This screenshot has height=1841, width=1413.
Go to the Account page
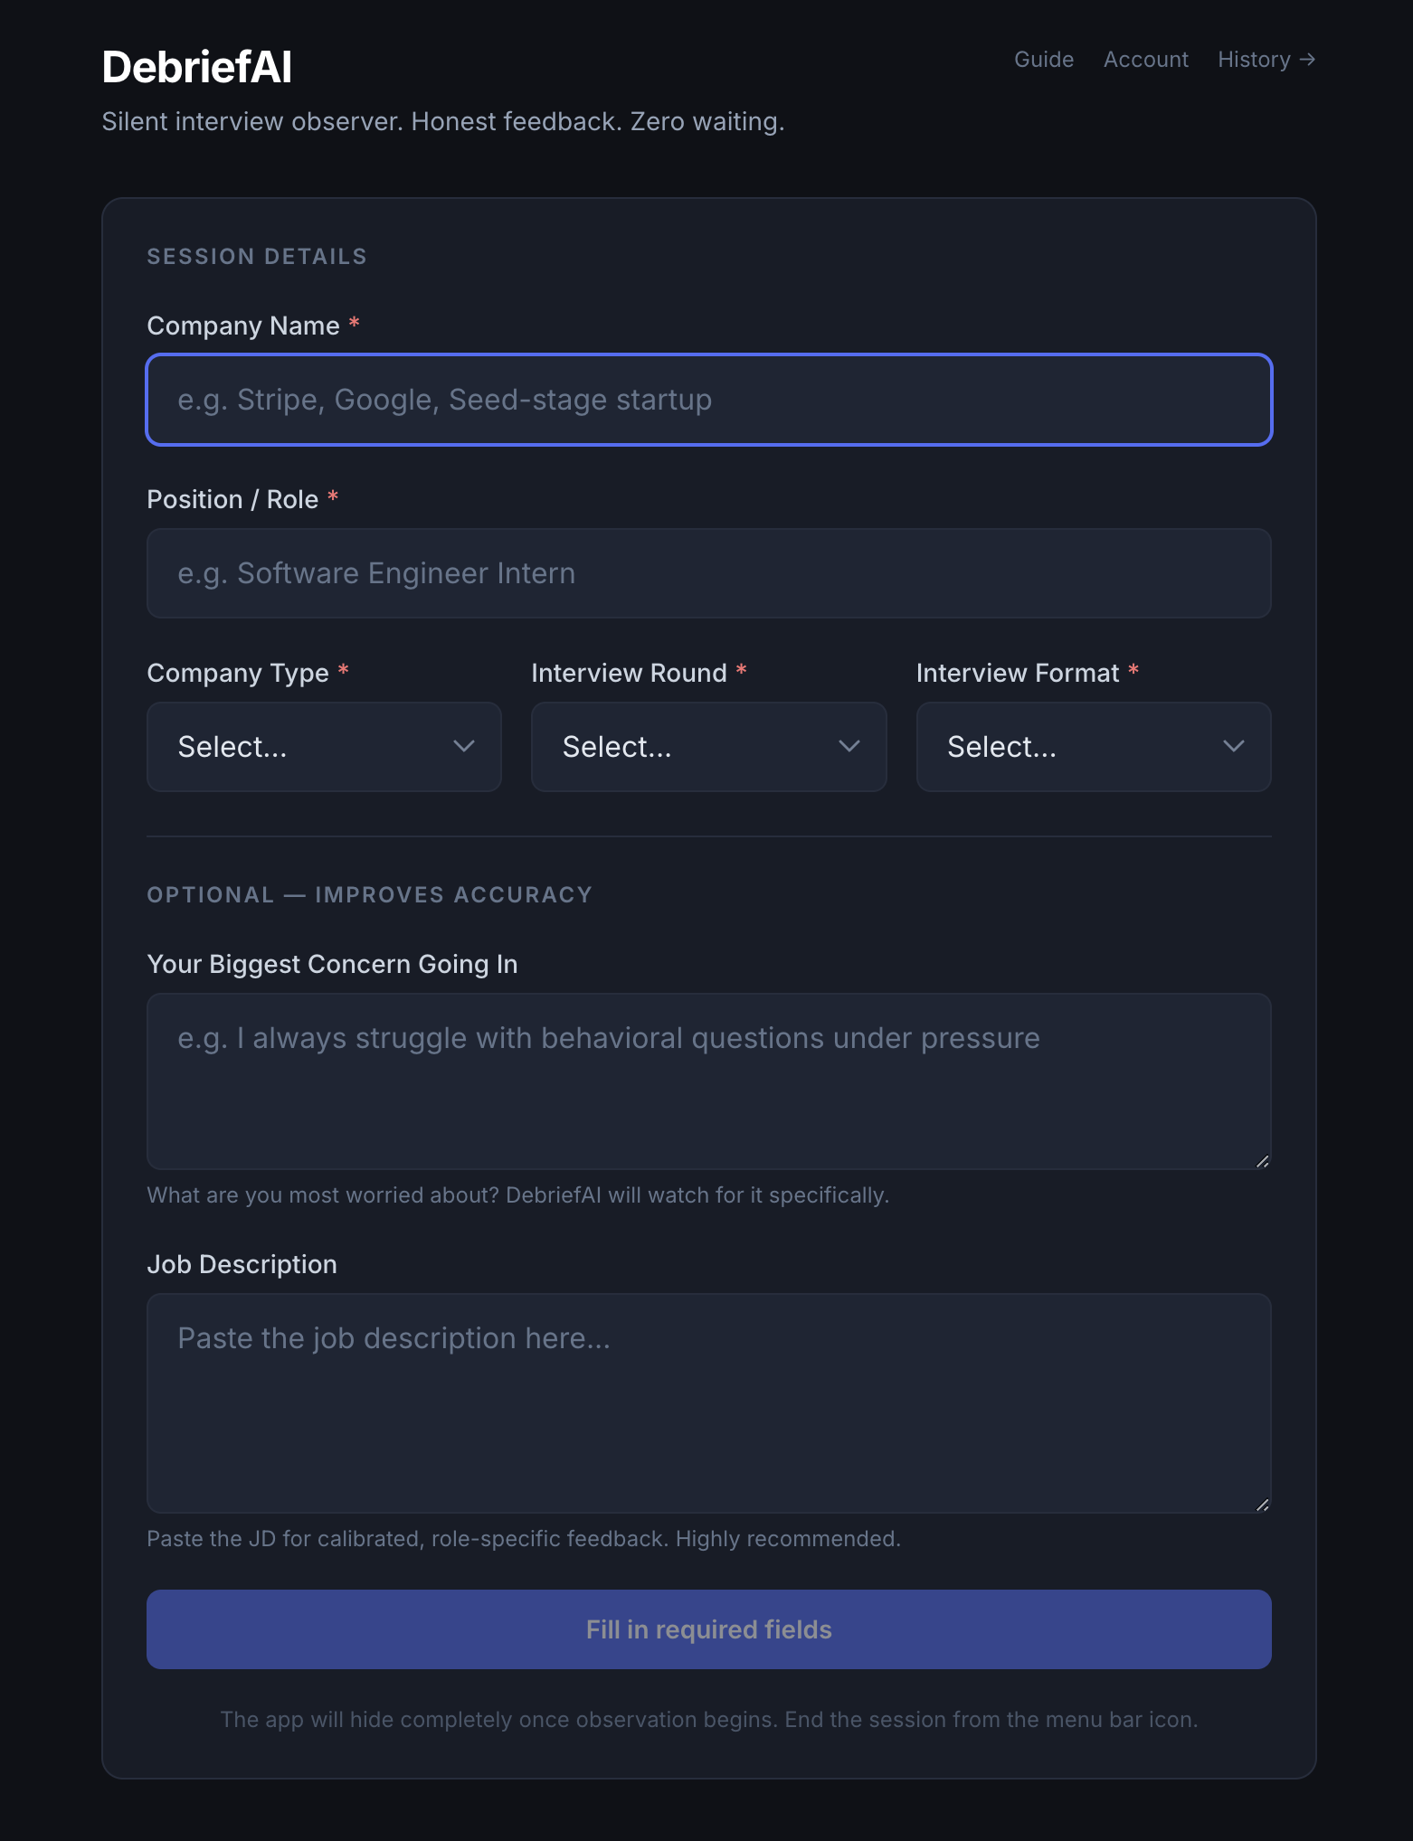tap(1146, 60)
